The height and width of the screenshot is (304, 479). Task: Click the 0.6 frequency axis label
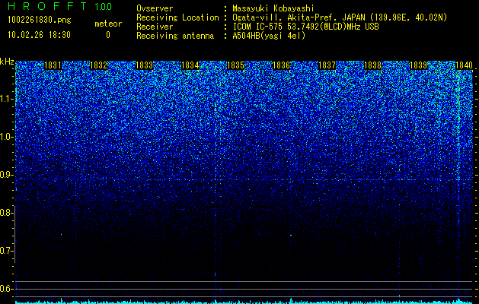6,289
